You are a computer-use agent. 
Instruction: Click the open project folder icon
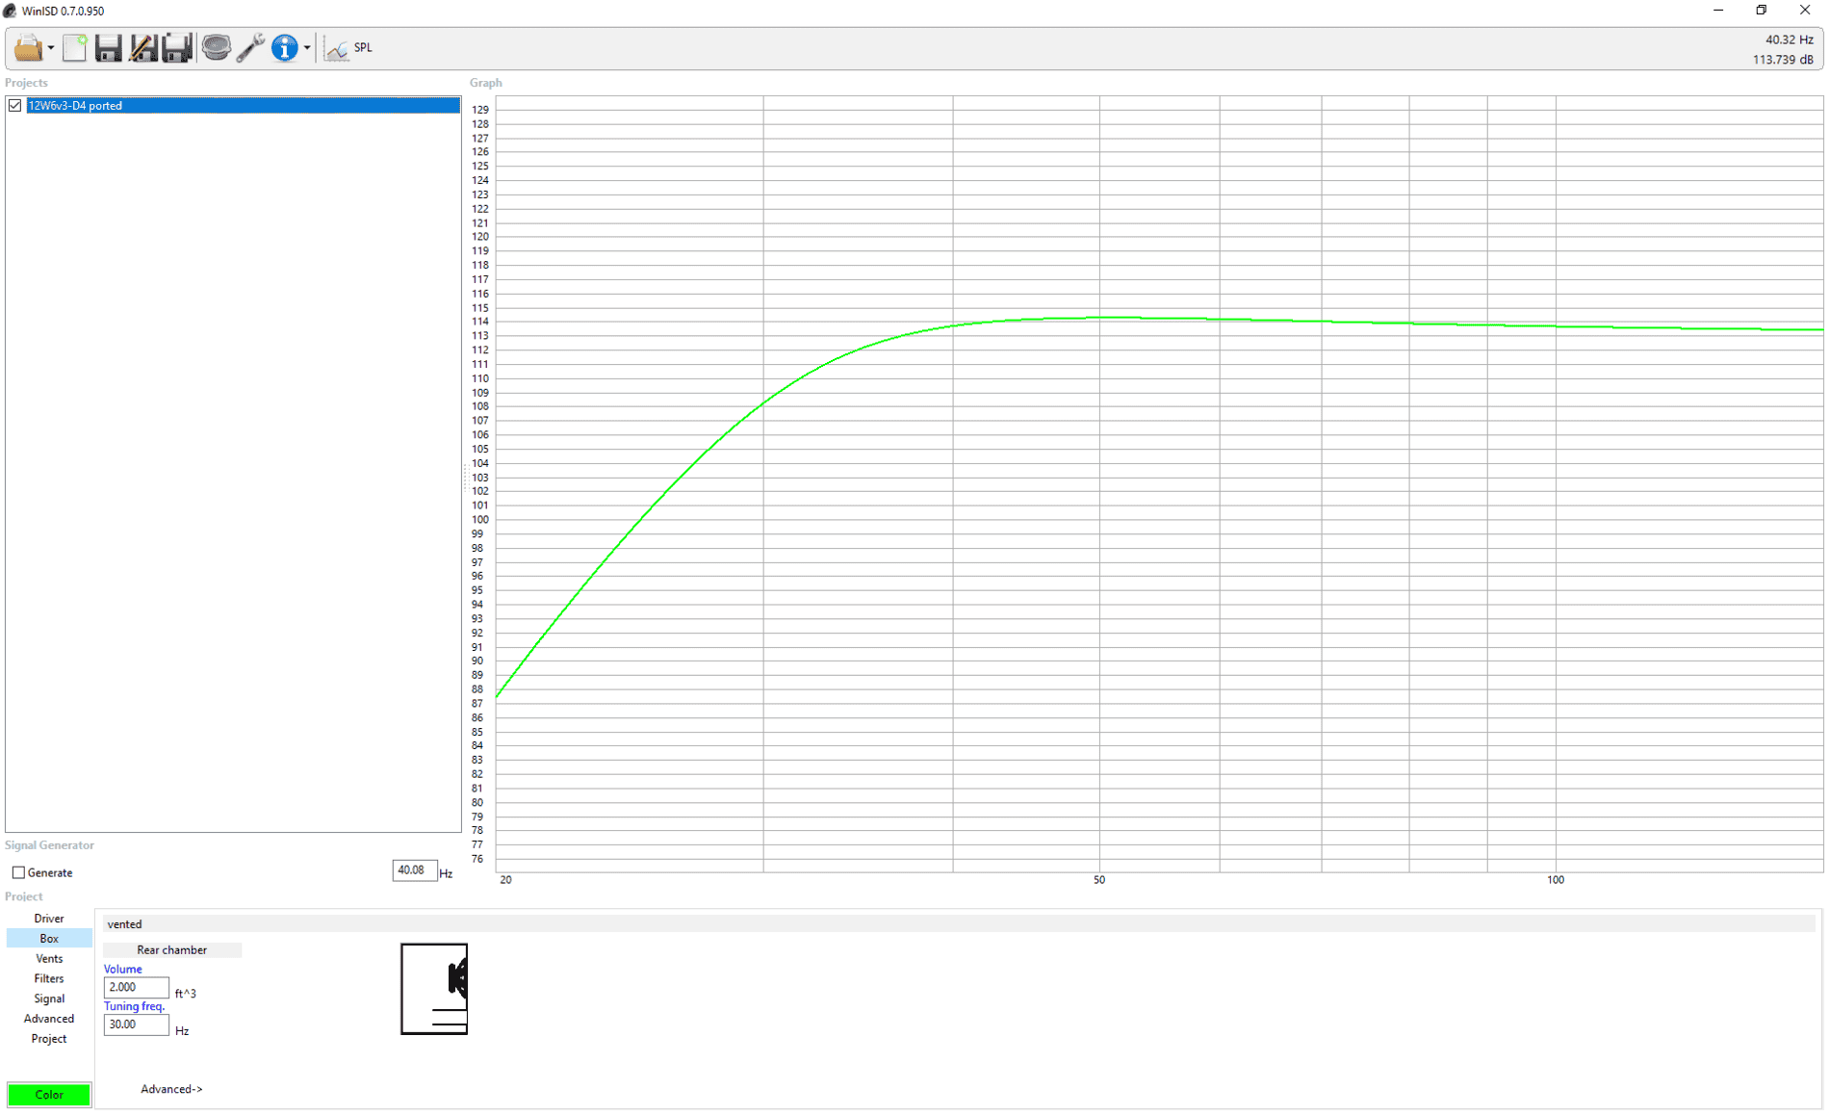click(x=28, y=47)
